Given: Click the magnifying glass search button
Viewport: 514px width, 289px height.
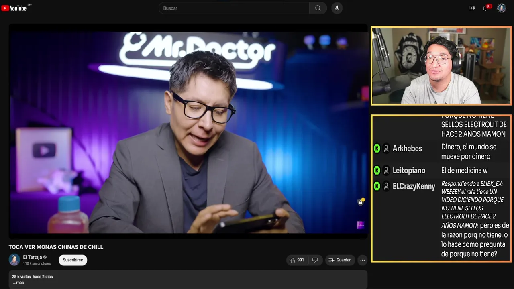Looking at the screenshot, I should [318, 8].
